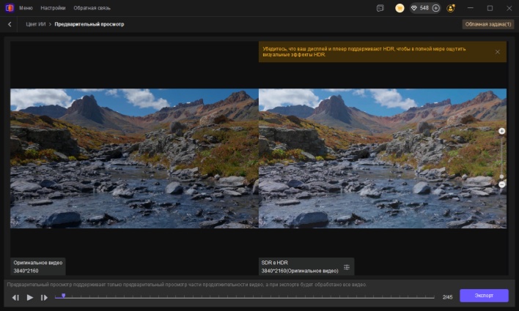The image size is (519, 311).
Task: Play the preview video
Action: [x=30, y=297]
